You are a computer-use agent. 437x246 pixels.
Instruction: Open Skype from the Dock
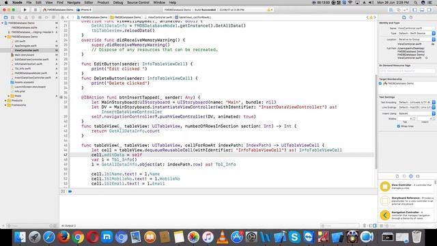pos(294,237)
